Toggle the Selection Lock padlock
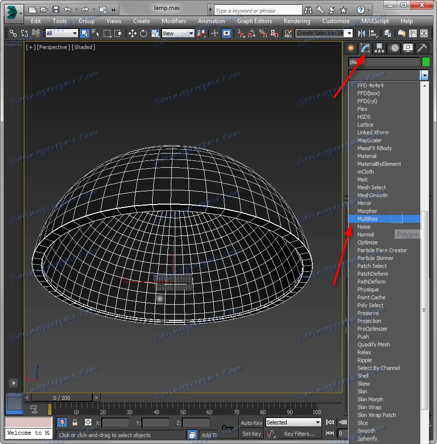Image resolution: width=437 pixels, height=444 pixels. coord(75,422)
